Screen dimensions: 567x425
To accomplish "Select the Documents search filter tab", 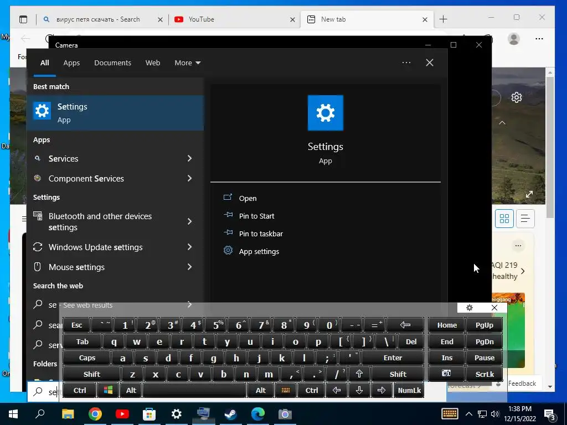I will pos(112,63).
